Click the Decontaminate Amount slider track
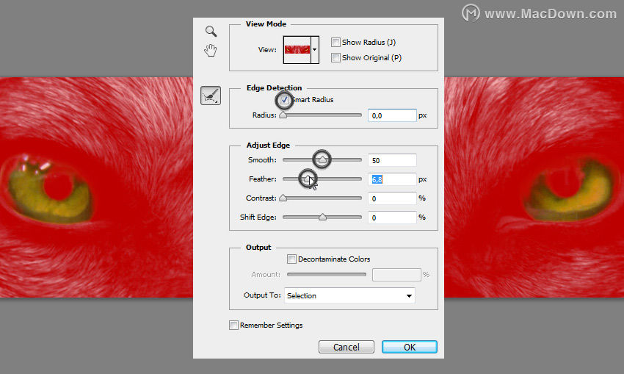This screenshot has height=374, width=624. [x=327, y=274]
